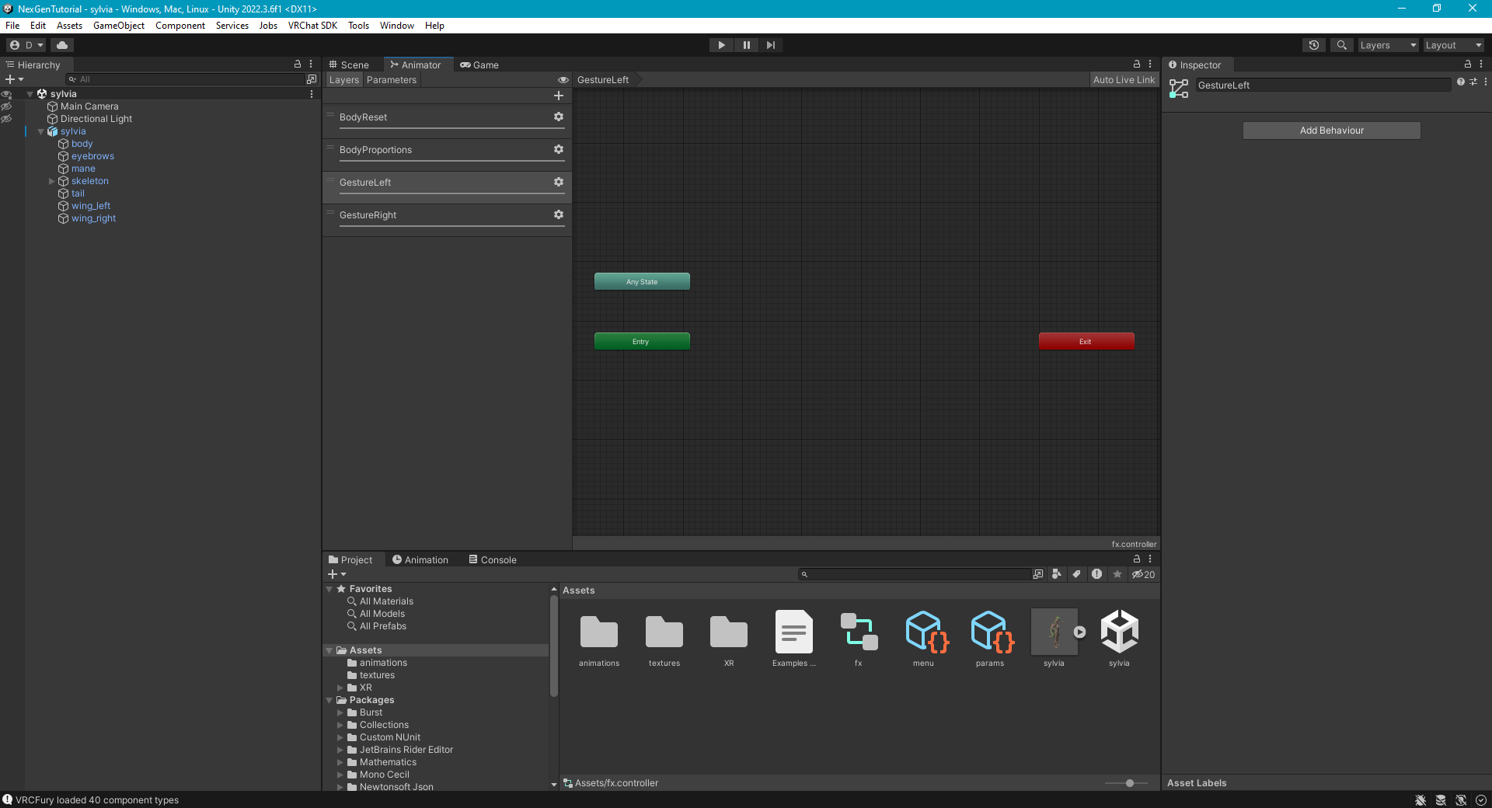Toggle animator parameters sidebar visibility eye
The height and width of the screenshot is (808, 1492).
coord(563,80)
